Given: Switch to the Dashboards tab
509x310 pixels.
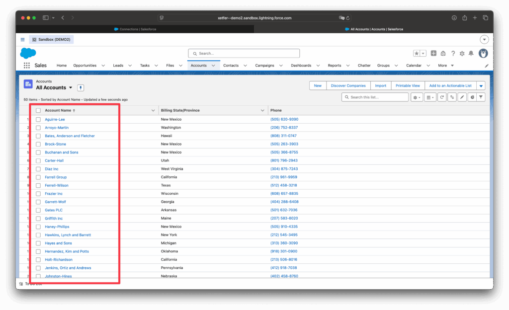Looking at the screenshot, I should [x=301, y=66].
